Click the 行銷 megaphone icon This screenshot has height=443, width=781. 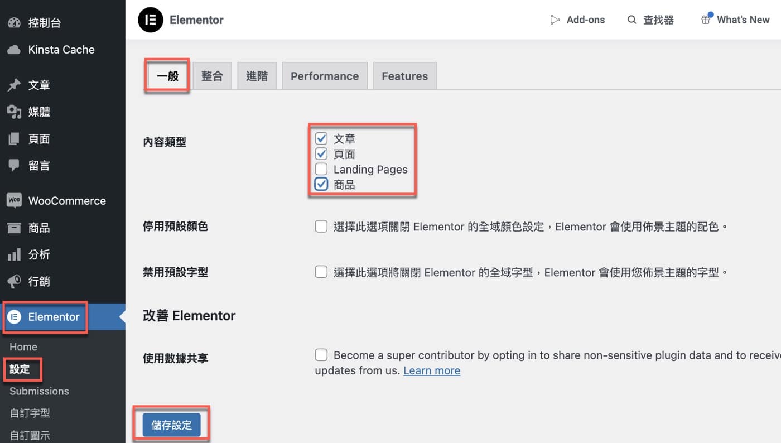(x=14, y=282)
